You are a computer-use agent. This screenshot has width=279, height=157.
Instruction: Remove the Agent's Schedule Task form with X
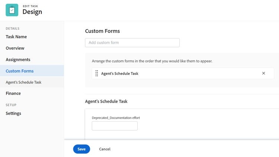[263, 73]
